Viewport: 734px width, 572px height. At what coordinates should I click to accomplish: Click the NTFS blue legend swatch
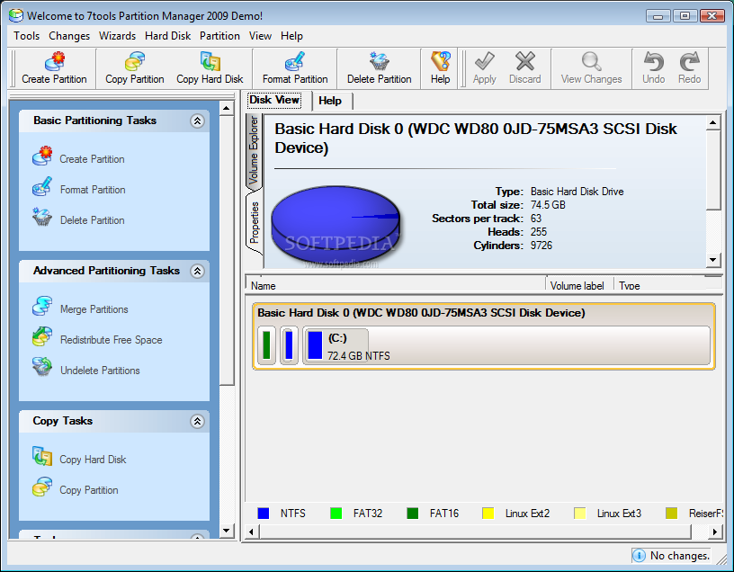click(x=264, y=514)
